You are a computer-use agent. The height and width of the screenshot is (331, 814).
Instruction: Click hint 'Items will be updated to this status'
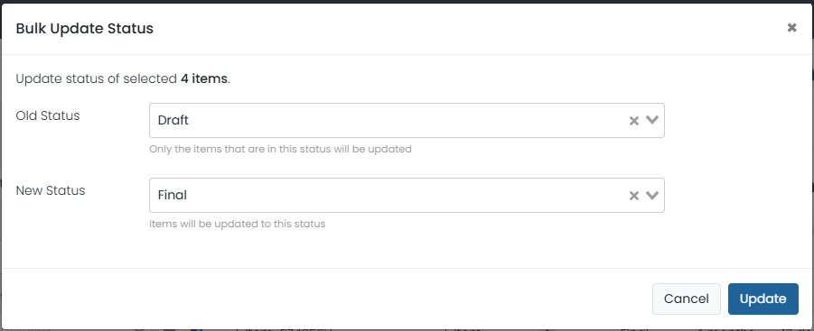click(x=238, y=225)
